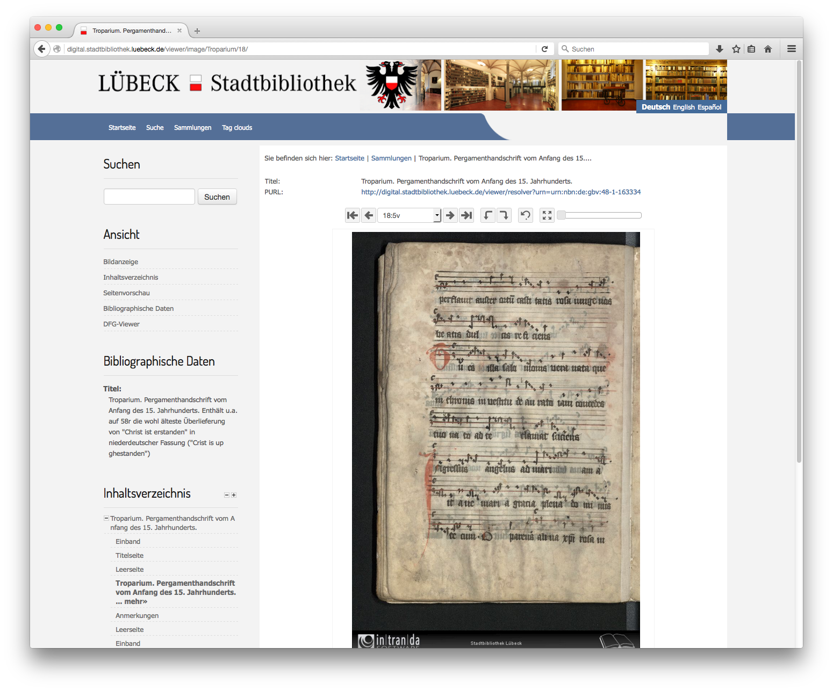This screenshot has width=833, height=691.
Task: Open Tag clouds in navigation bar
Action: click(237, 128)
